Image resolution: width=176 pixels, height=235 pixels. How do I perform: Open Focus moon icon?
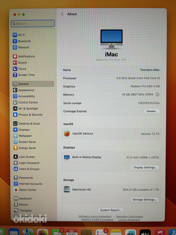click(x=15, y=69)
